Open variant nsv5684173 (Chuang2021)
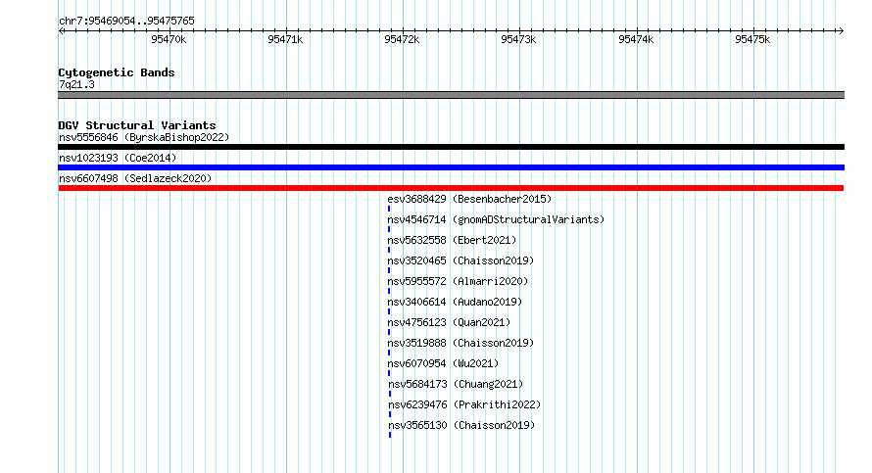The width and height of the screenshot is (872, 473). click(456, 384)
